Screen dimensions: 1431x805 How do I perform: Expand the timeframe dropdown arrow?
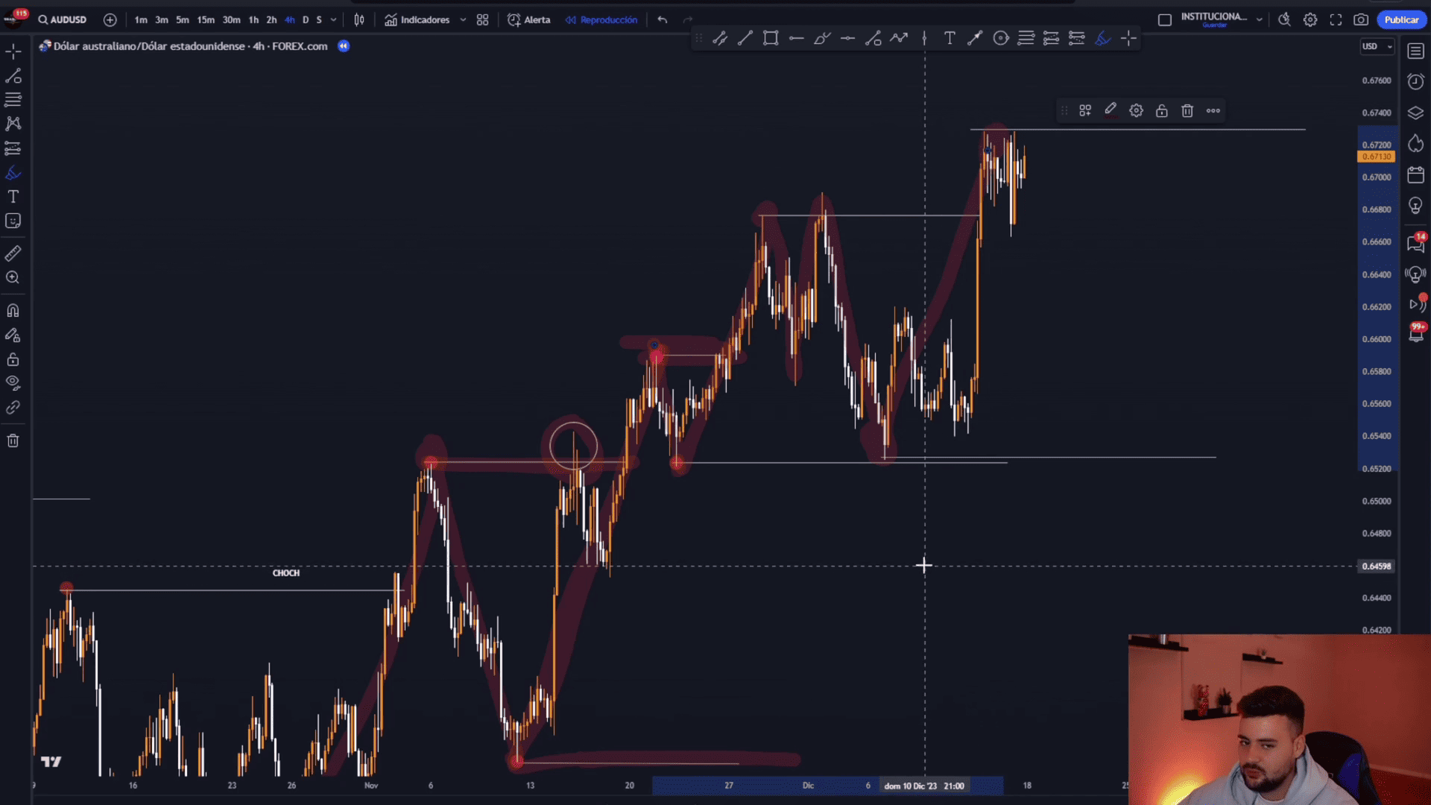click(x=333, y=20)
